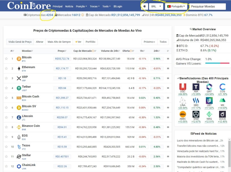Toggle the dark mode button
Viewport: 231px width, 172px height.
tap(144, 7)
